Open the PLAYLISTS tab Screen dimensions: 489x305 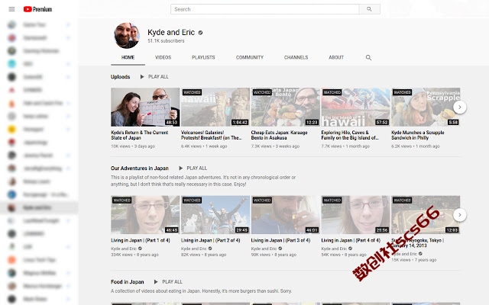[x=203, y=58]
